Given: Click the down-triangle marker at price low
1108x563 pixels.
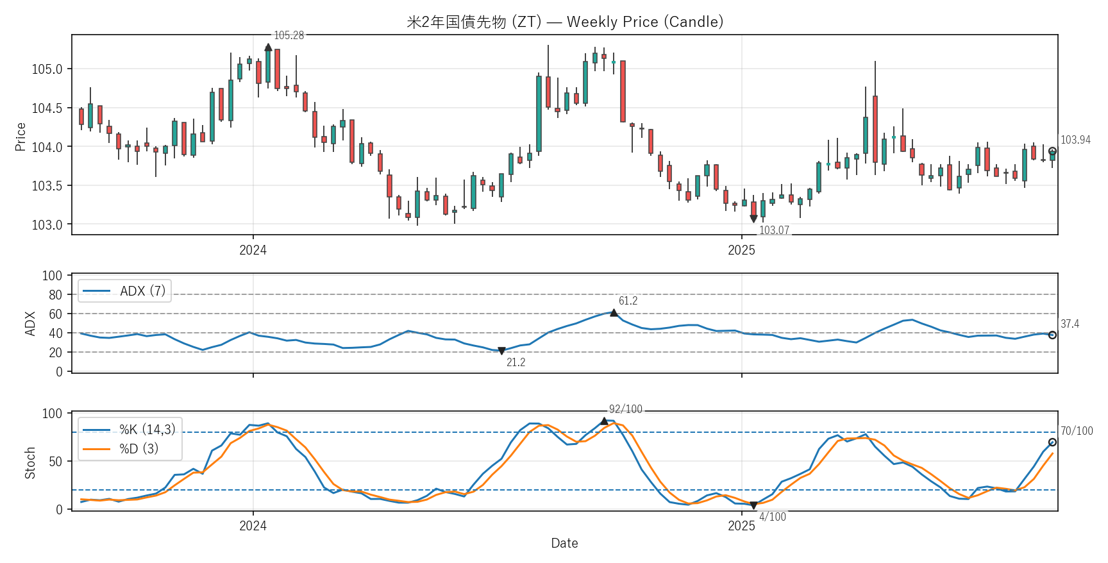Looking at the screenshot, I should pyautogui.click(x=753, y=219).
